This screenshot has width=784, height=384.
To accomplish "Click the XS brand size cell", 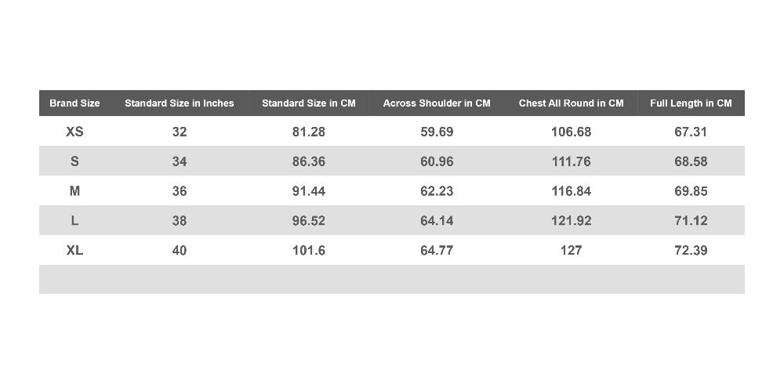I will [74, 132].
